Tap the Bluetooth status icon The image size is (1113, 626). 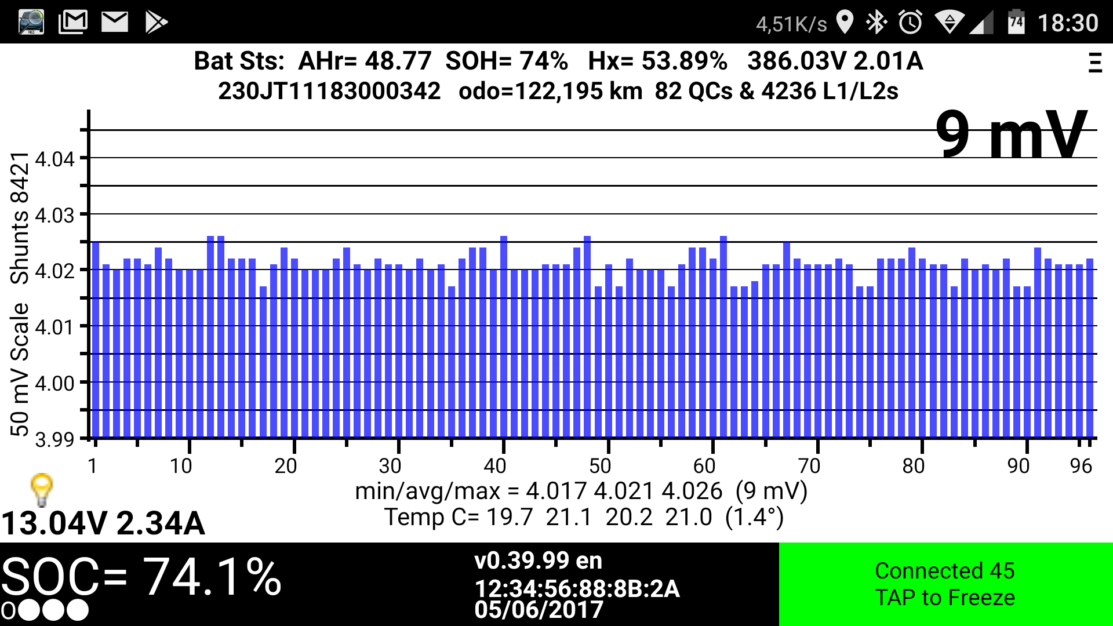point(876,23)
